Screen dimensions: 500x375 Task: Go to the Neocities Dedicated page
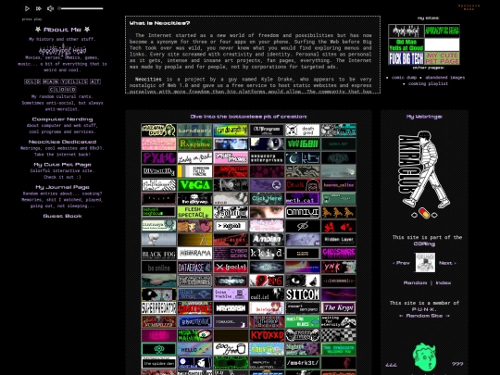point(63,142)
